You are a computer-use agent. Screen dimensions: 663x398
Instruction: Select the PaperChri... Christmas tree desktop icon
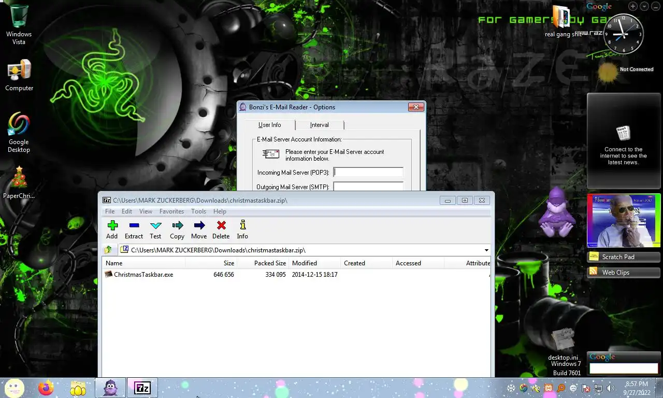(x=19, y=182)
